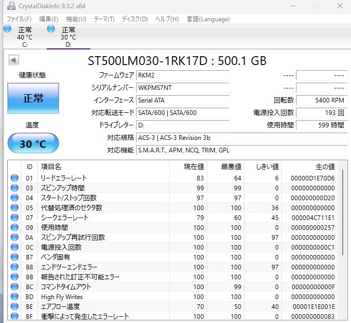Click the status dot for attribute BE エアフロー温度

point(15,306)
